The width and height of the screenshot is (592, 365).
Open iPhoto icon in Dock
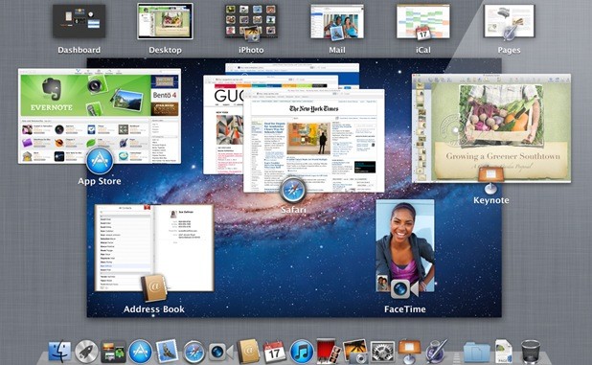355,351
